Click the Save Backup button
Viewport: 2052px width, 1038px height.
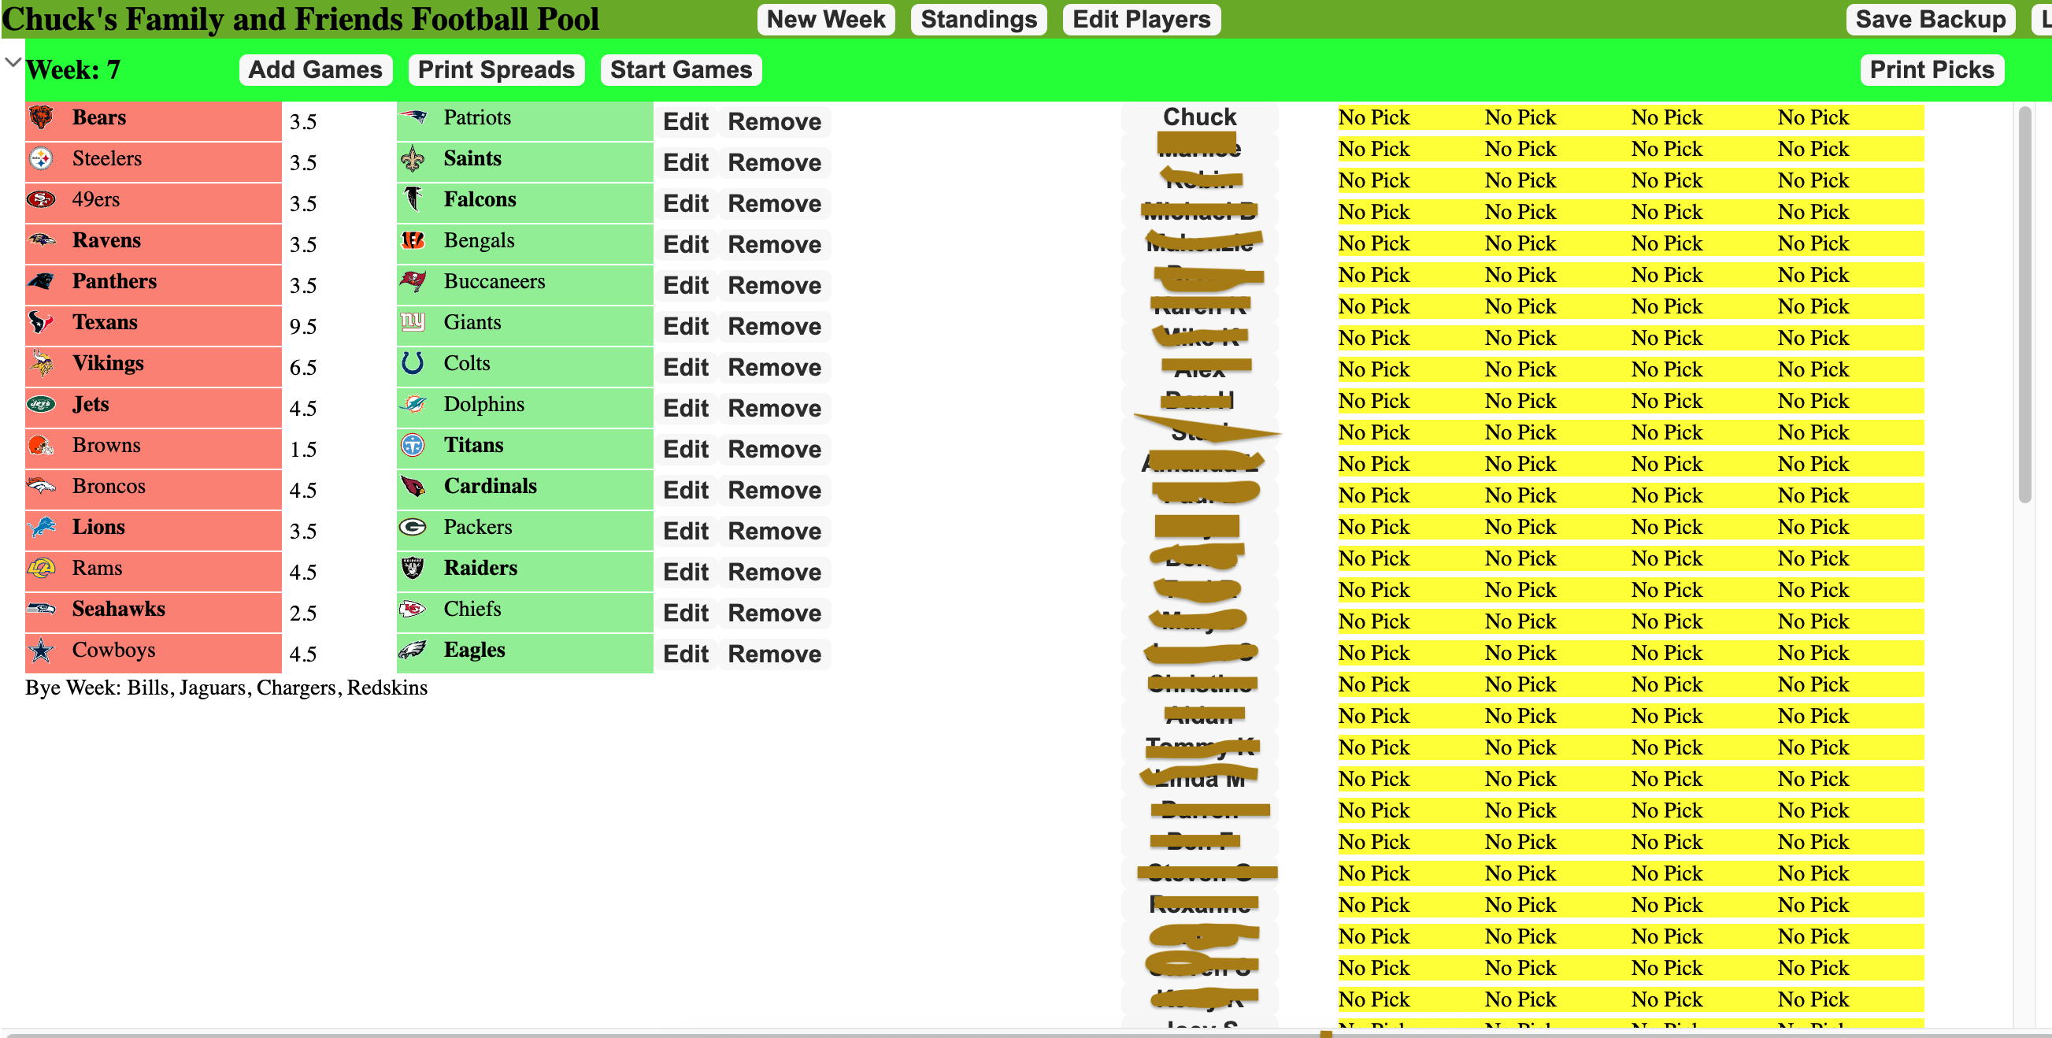pyautogui.click(x=1930, y=19)
